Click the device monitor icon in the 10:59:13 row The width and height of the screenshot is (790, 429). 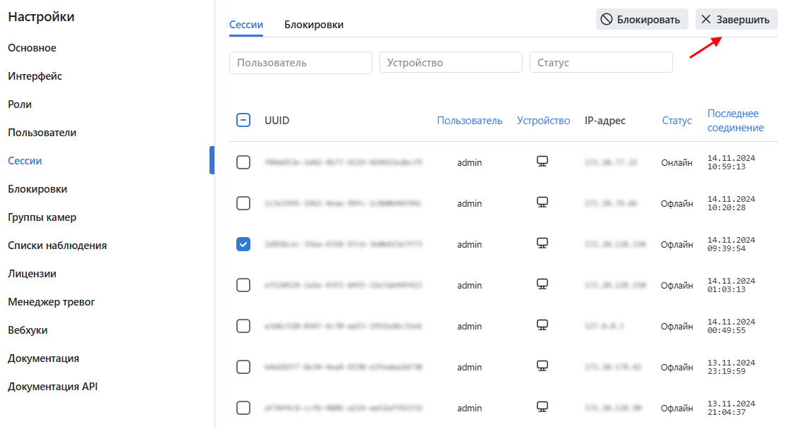(x=542, y=162)
